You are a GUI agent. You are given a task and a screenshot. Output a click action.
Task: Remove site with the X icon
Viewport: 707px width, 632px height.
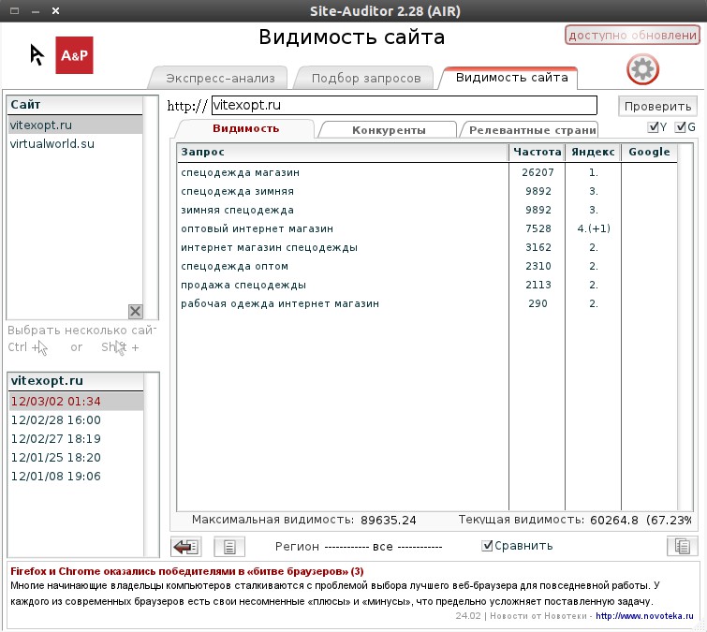tap(135, 312)
